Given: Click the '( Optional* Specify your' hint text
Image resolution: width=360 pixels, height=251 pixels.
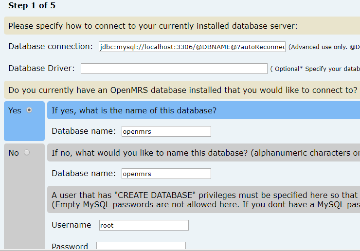Looking at the screenshot, I should (315, 69).
